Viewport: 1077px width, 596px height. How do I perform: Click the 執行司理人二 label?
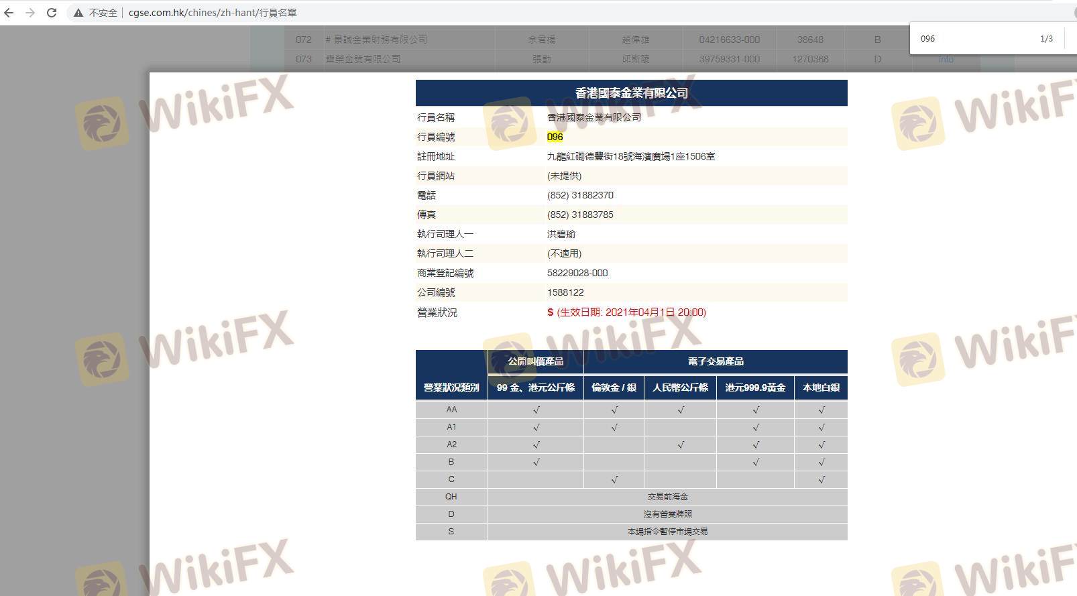[x=445, y=253]
